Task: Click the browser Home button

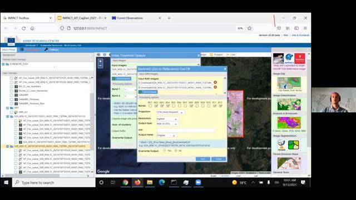Action: [32, 28]
